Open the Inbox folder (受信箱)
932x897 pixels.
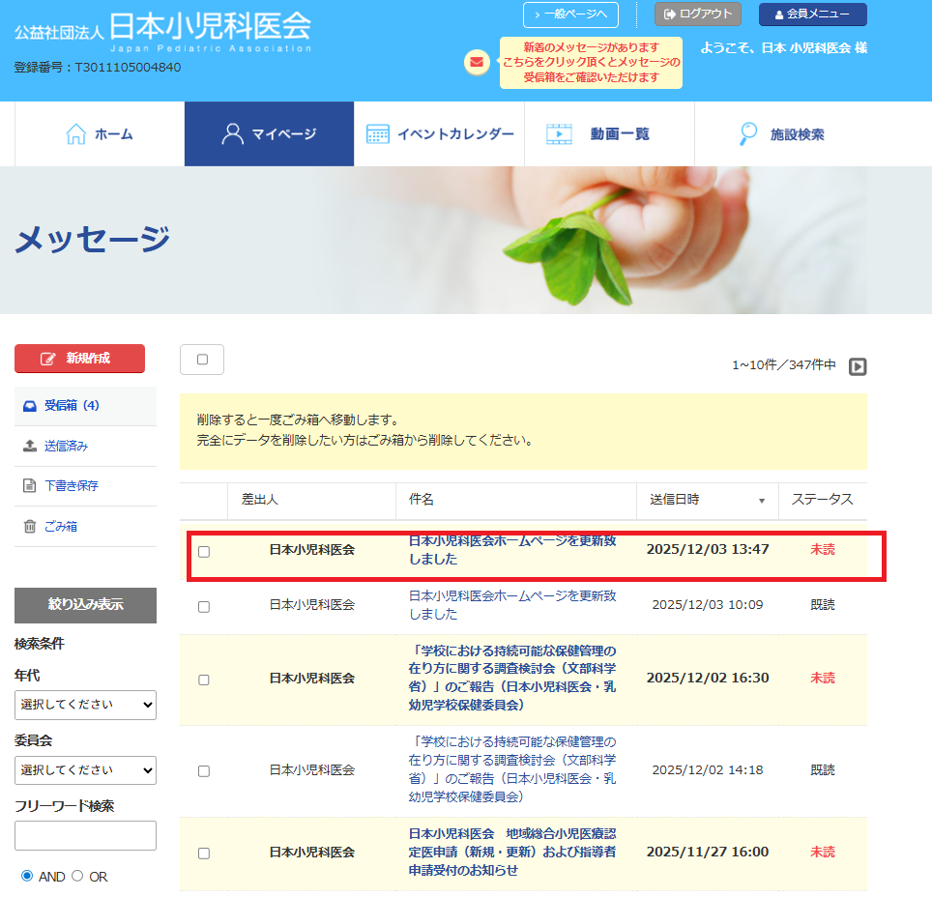[72, 406]
